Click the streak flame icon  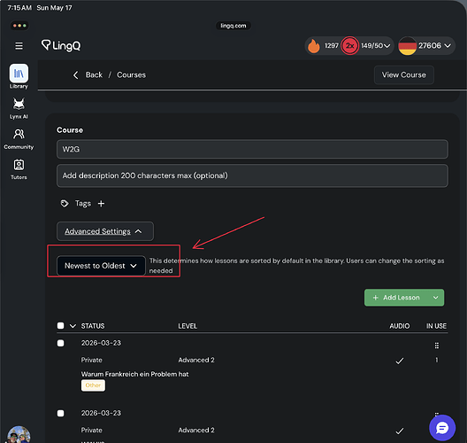[x=314, y=46]
